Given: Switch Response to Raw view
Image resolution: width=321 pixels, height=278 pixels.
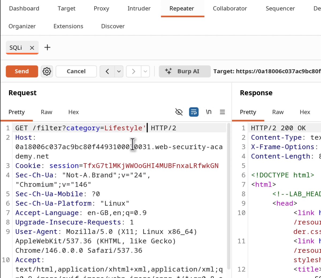Looking at the screenshot, I should point(278,112).
